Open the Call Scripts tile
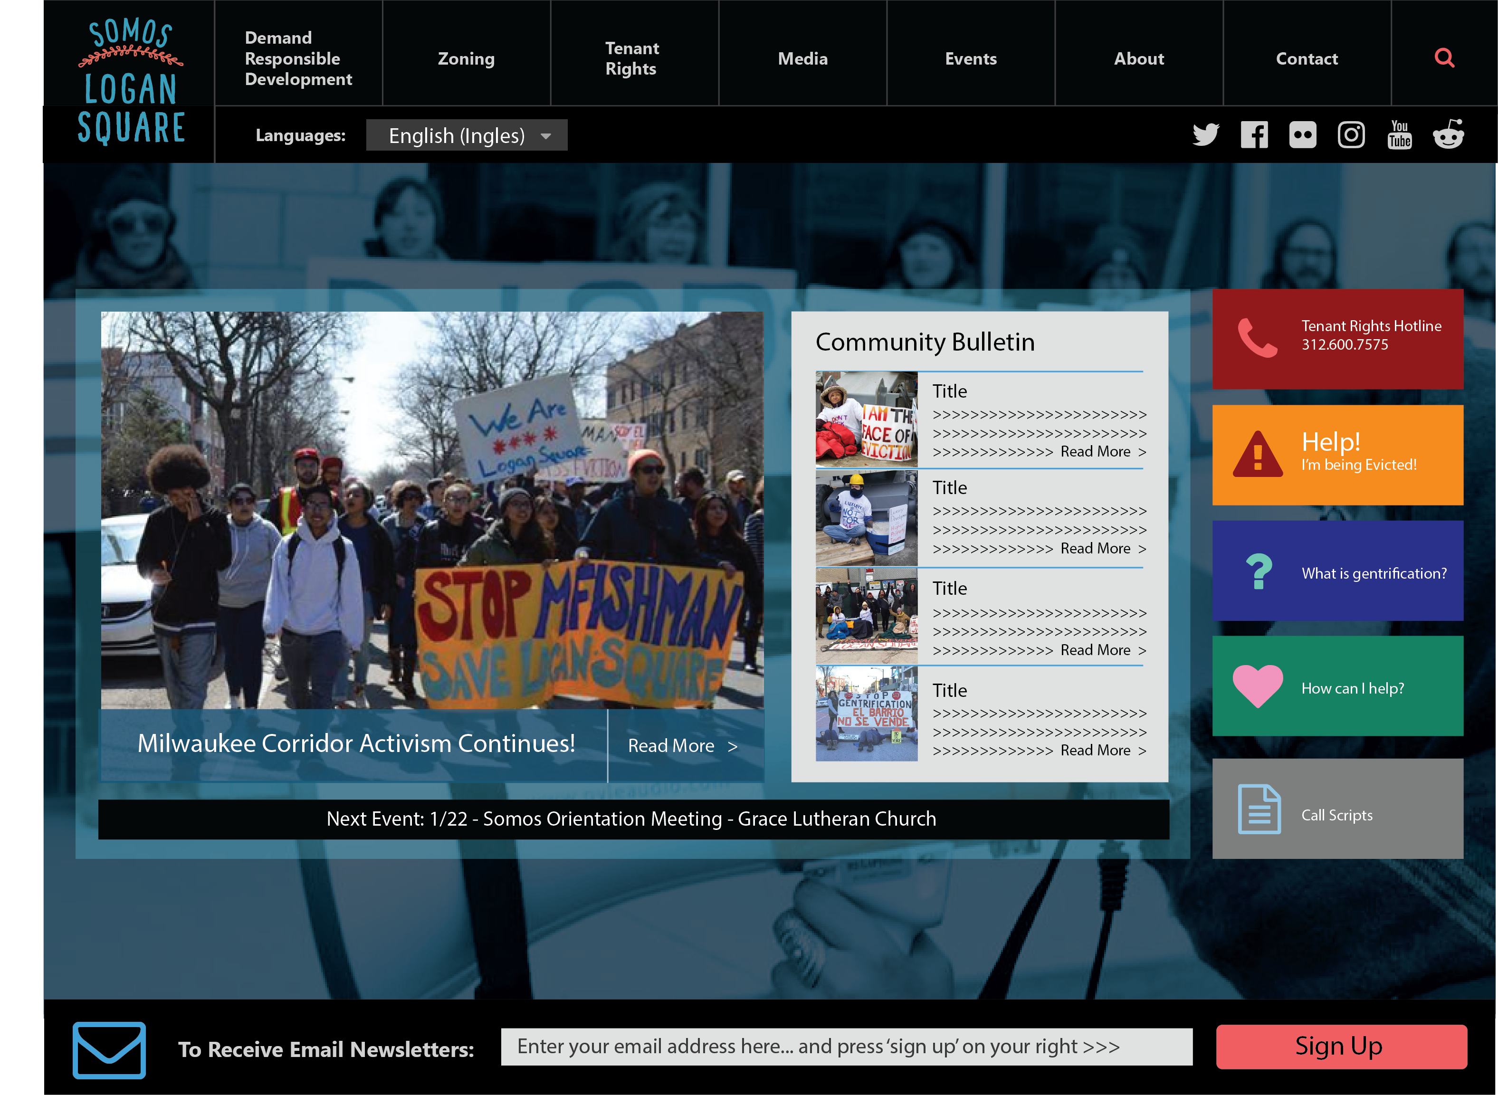The image size is (1498, 1095). point(1337,809)
